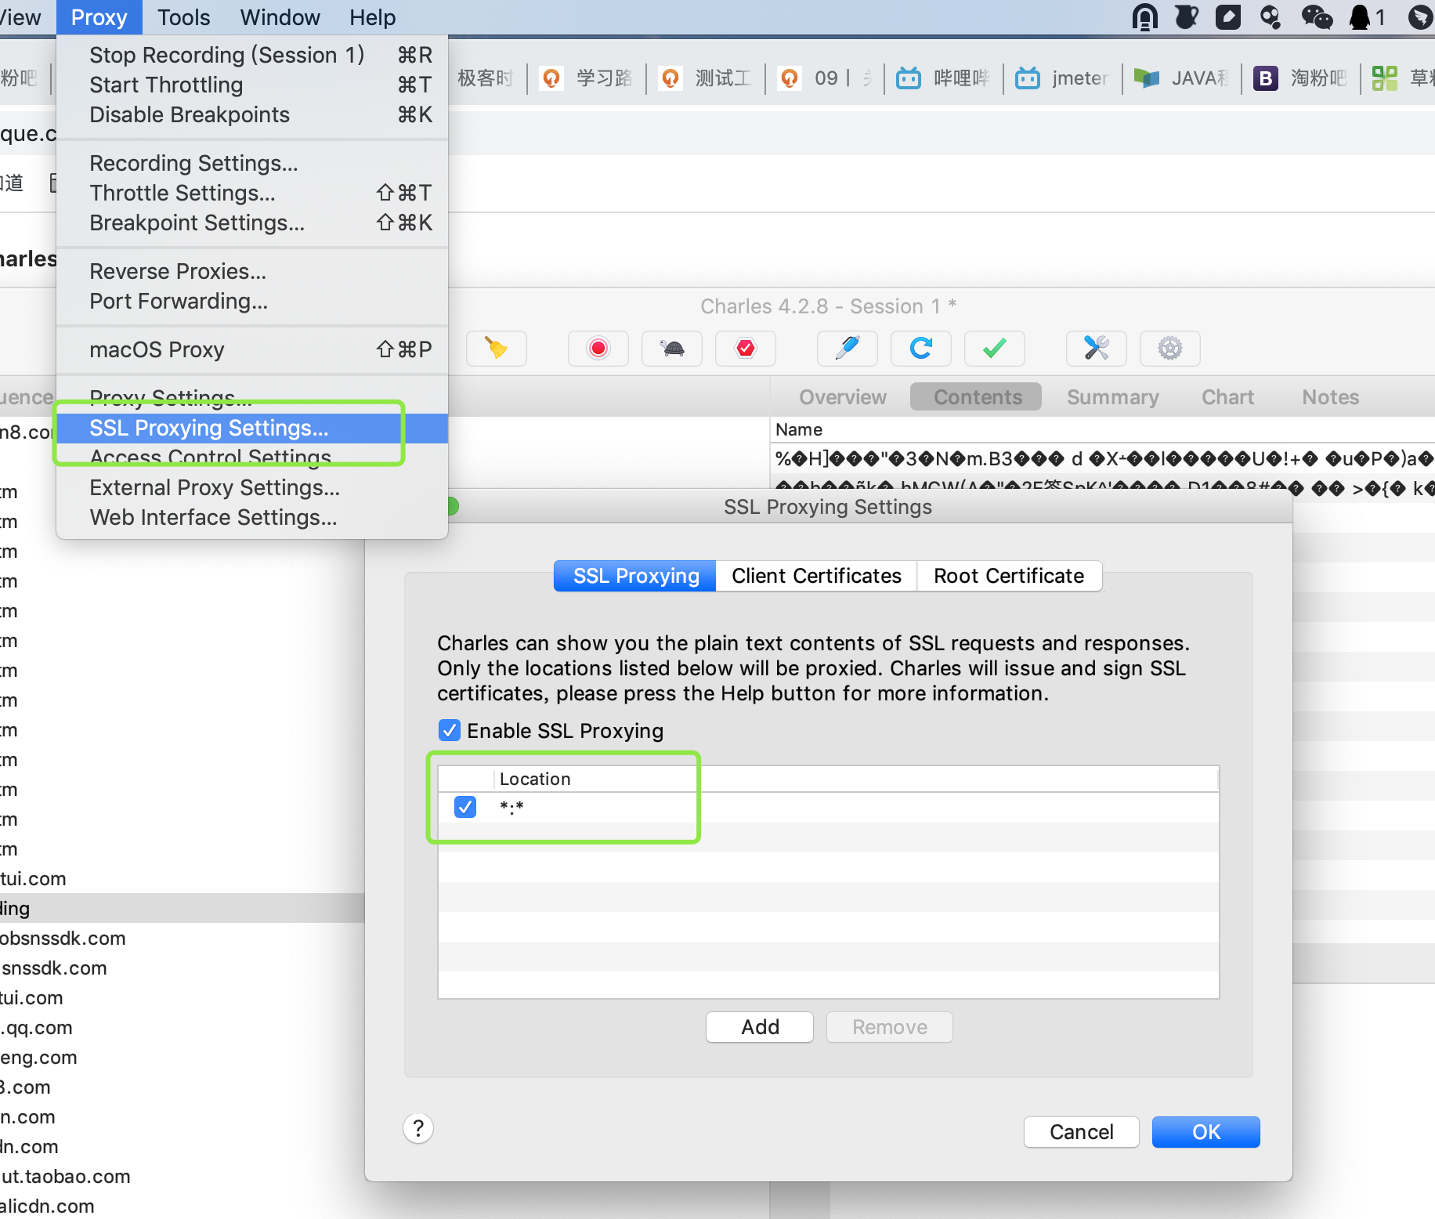Open External Proxy Settings menu item

click(252, 487)
